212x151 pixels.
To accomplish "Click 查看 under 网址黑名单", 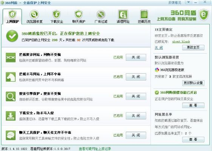I will click(x=193, y=139).
